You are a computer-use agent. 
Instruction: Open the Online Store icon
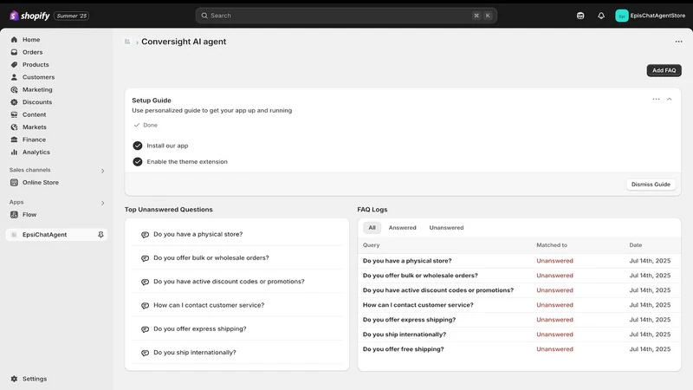pos(14,182)
